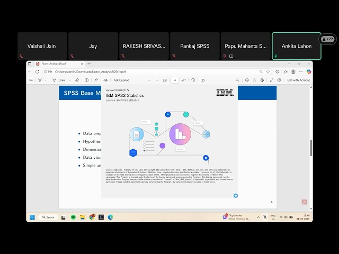Select the Jay participant tile
Viewport: 339px width, 254px height.
click(x=93, y=46)
